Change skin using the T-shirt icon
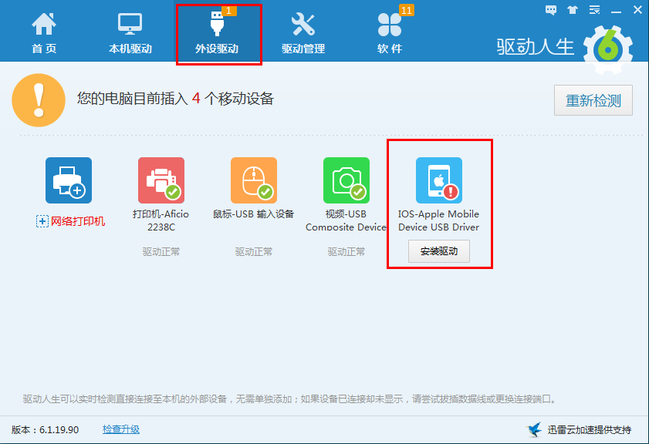Viewport: 649px width, 444px height. click(572, 9)
